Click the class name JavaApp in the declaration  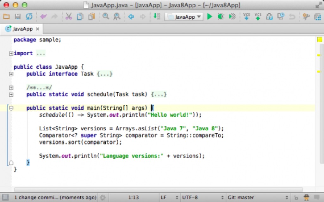(x=66, y=67)
